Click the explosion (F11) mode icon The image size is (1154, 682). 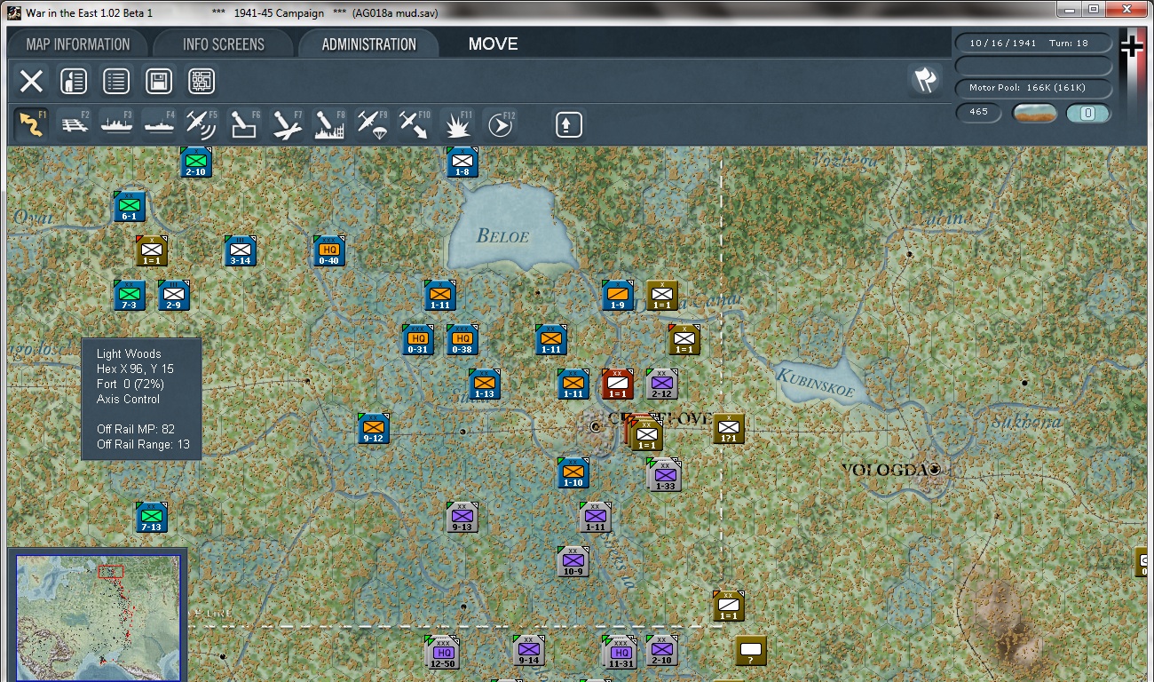click(x=457, y=124)
